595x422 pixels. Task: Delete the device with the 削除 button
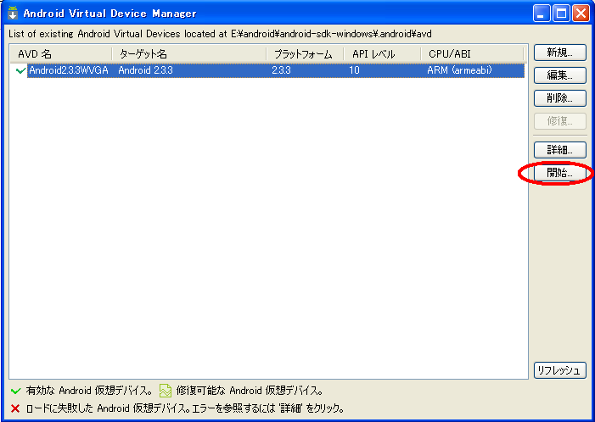(x=559, y=98)
